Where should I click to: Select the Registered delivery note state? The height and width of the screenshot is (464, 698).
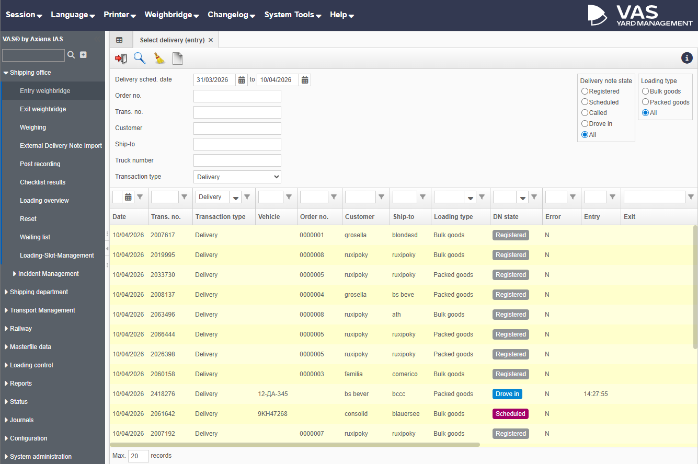(x=585, y=91)
